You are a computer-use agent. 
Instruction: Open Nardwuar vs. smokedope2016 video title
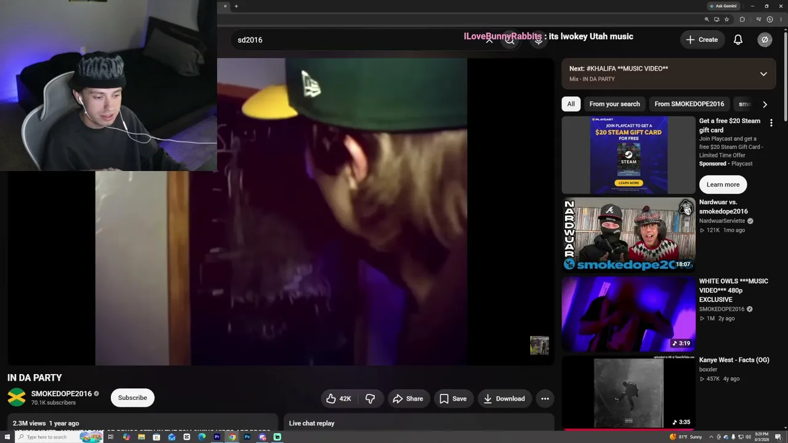(724, 207)
